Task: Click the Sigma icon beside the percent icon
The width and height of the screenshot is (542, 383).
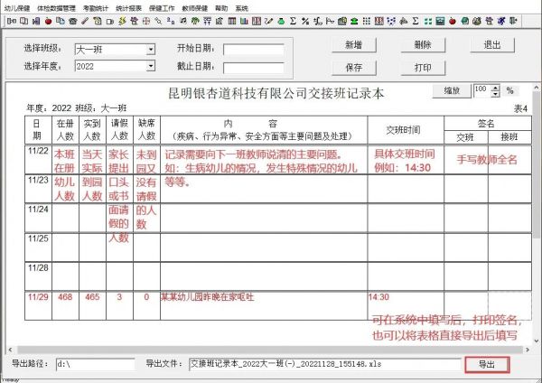Action: [293, 21]
